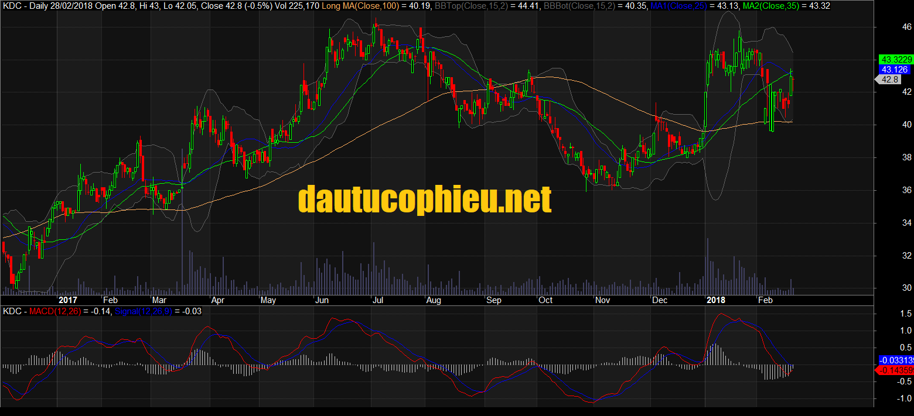Click the blue 43.126 price tag
This screenshot has height=416, width=914.
[x=895, y=69]
